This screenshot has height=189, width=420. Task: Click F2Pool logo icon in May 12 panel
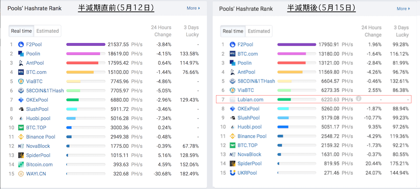coord(21,44)
